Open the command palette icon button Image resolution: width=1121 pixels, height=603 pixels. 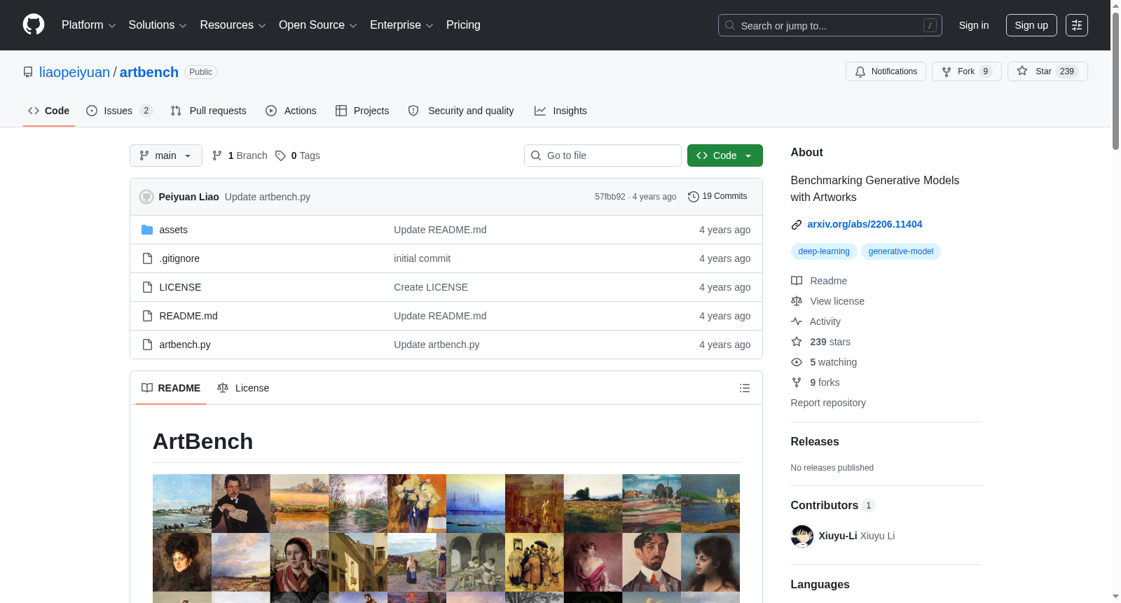1077,25
